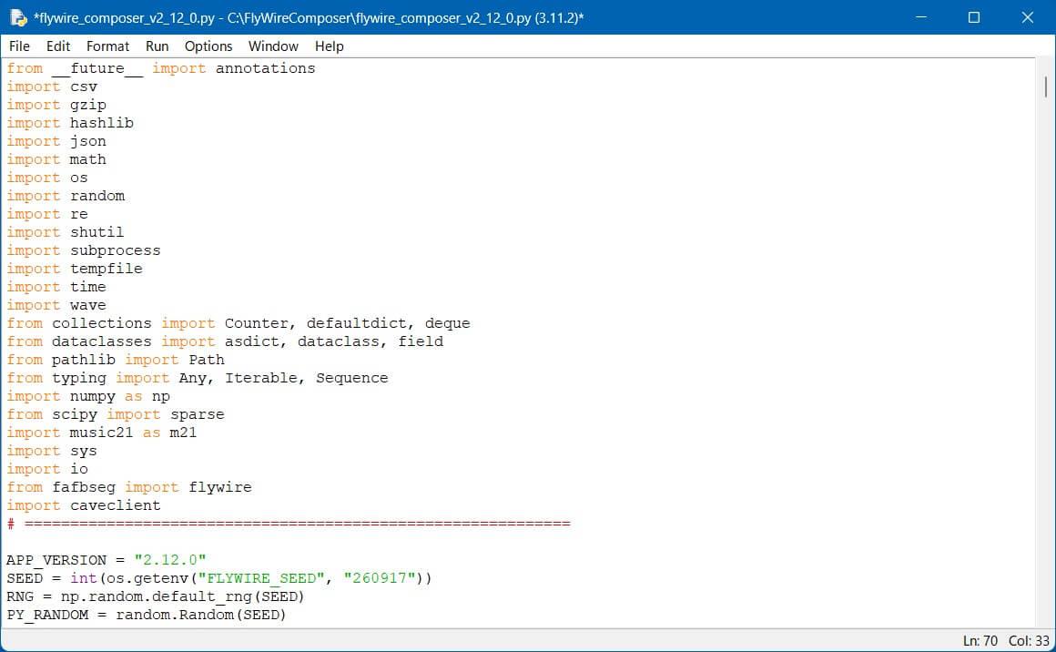Screen dimensions: 1056x652
Task: Click 'sparse' in scipy import line
Action: (x=198, y=414)
